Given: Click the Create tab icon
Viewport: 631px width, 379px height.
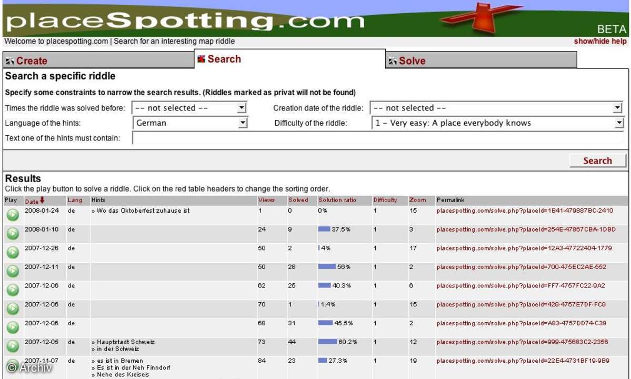Looking at the screenshot, I should tap(9, 61).
